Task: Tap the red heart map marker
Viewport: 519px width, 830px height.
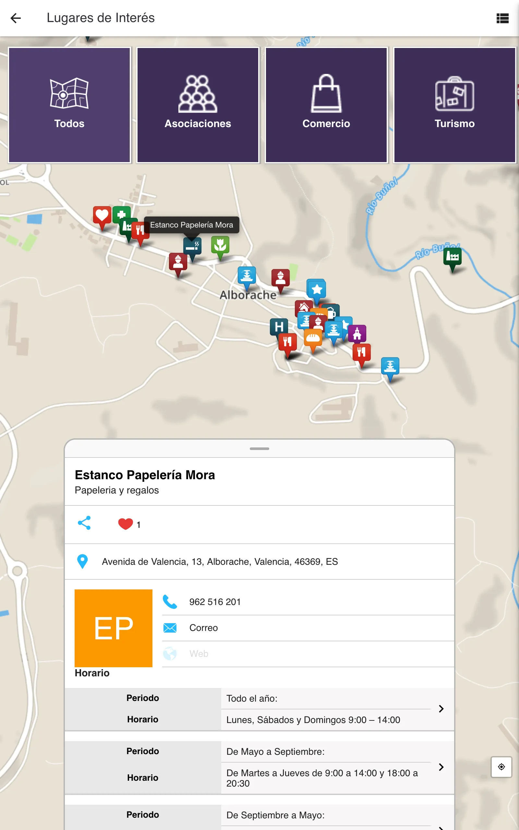Action: point(102,216)
